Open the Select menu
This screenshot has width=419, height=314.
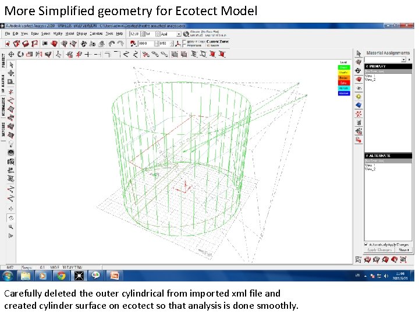point(45,34)
